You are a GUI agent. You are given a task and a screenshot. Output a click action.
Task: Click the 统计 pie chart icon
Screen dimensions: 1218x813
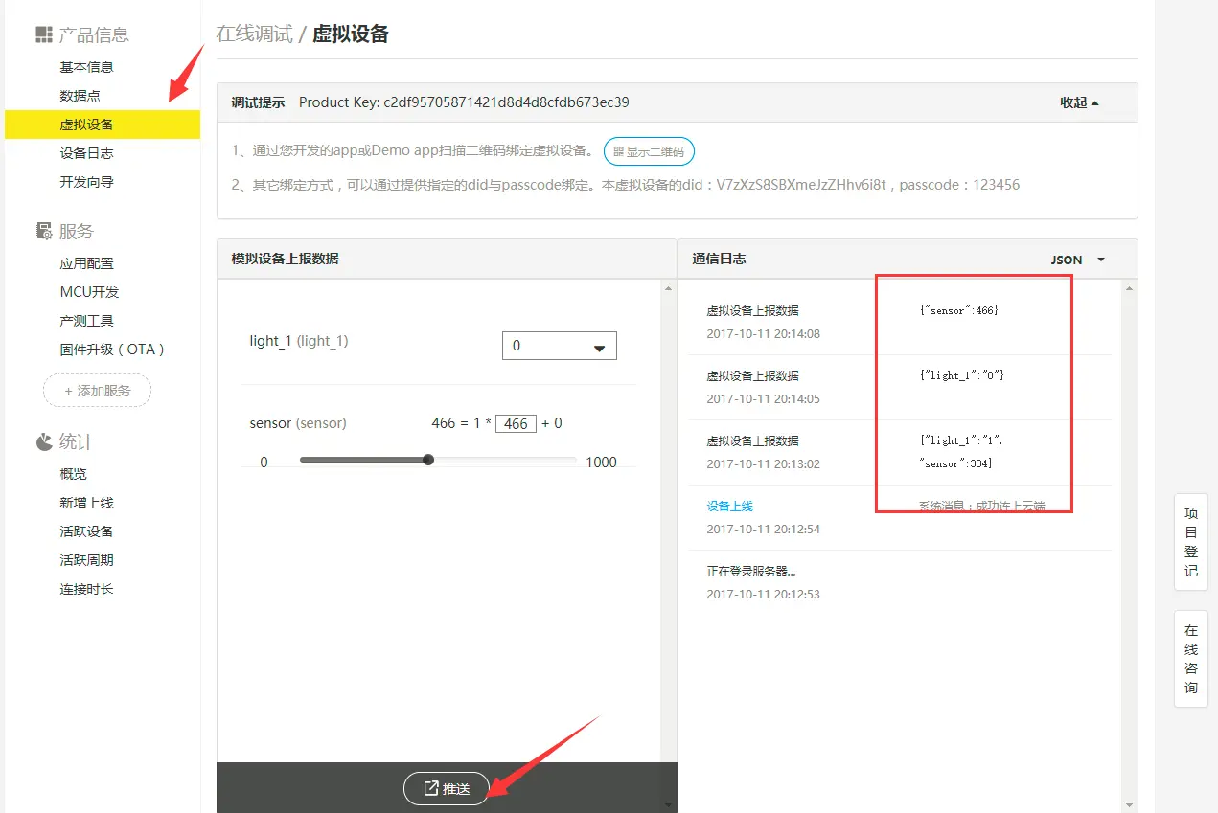point(43,441)
